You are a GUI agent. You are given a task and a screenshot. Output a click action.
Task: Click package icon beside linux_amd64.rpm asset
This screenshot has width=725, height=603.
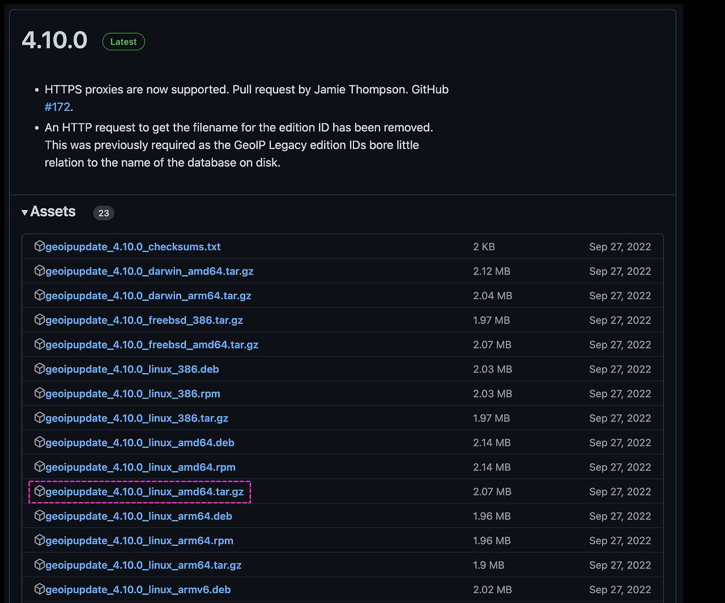click(40, 467)
